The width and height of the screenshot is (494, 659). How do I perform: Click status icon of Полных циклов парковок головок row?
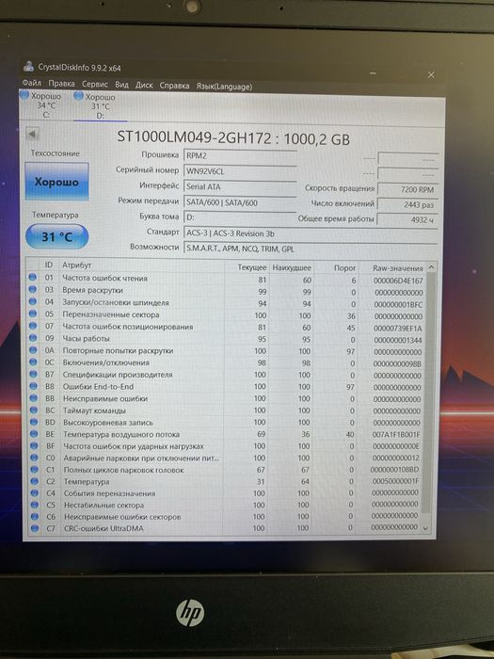click(x=35, y=469)
